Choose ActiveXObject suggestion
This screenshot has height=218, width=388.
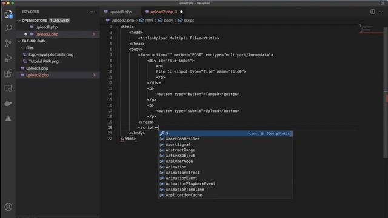pos(226,156)
